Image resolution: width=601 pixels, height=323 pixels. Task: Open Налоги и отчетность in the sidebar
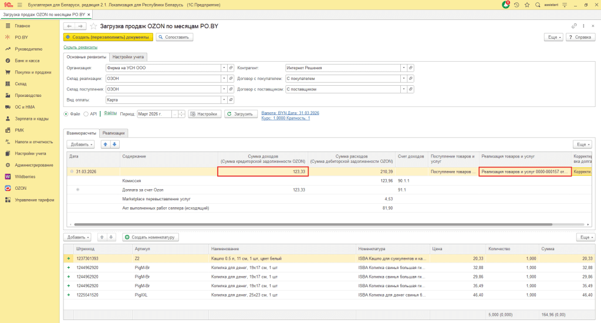33,142
